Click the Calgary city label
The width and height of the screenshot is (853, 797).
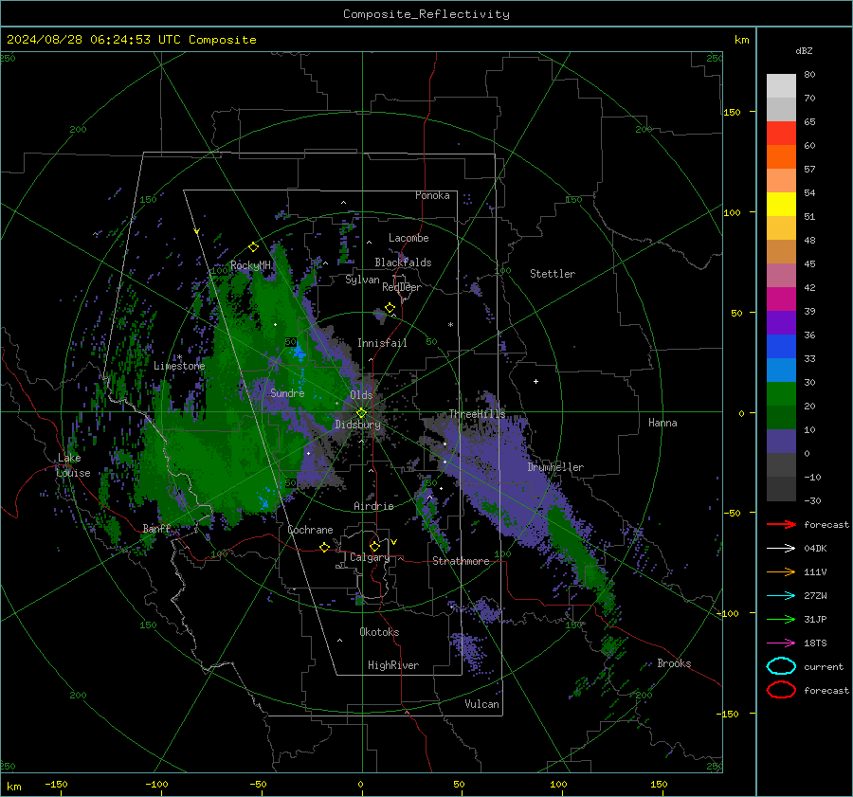(x=370, y=557)
